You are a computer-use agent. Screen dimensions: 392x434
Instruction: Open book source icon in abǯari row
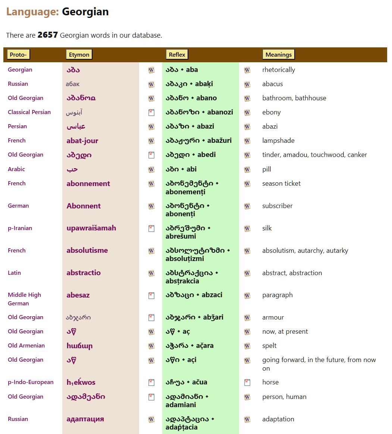coord(151,318)
